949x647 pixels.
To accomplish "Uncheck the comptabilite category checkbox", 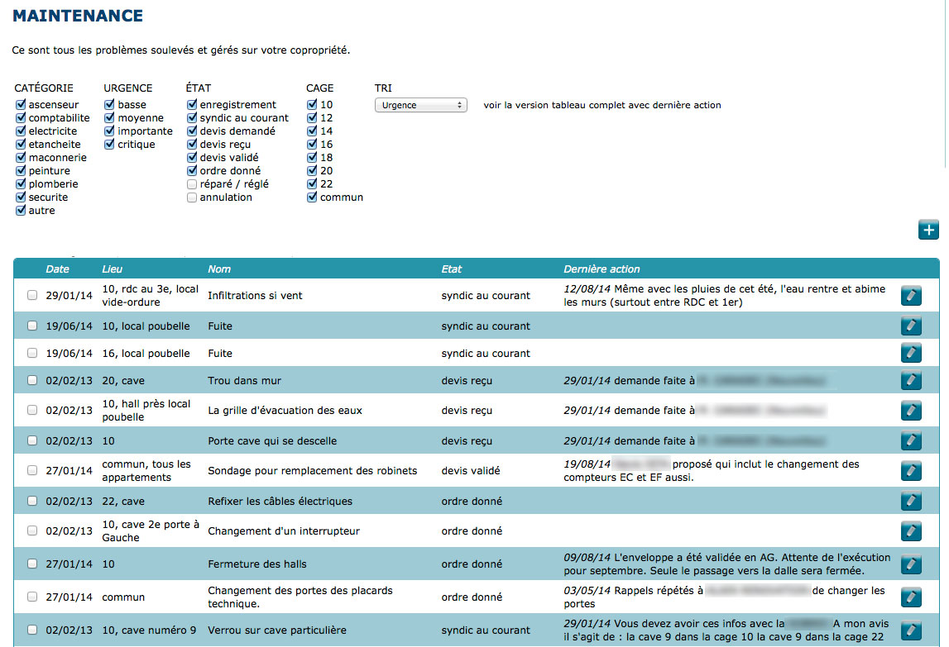I will pyautogui.click(x=21, y=117).
